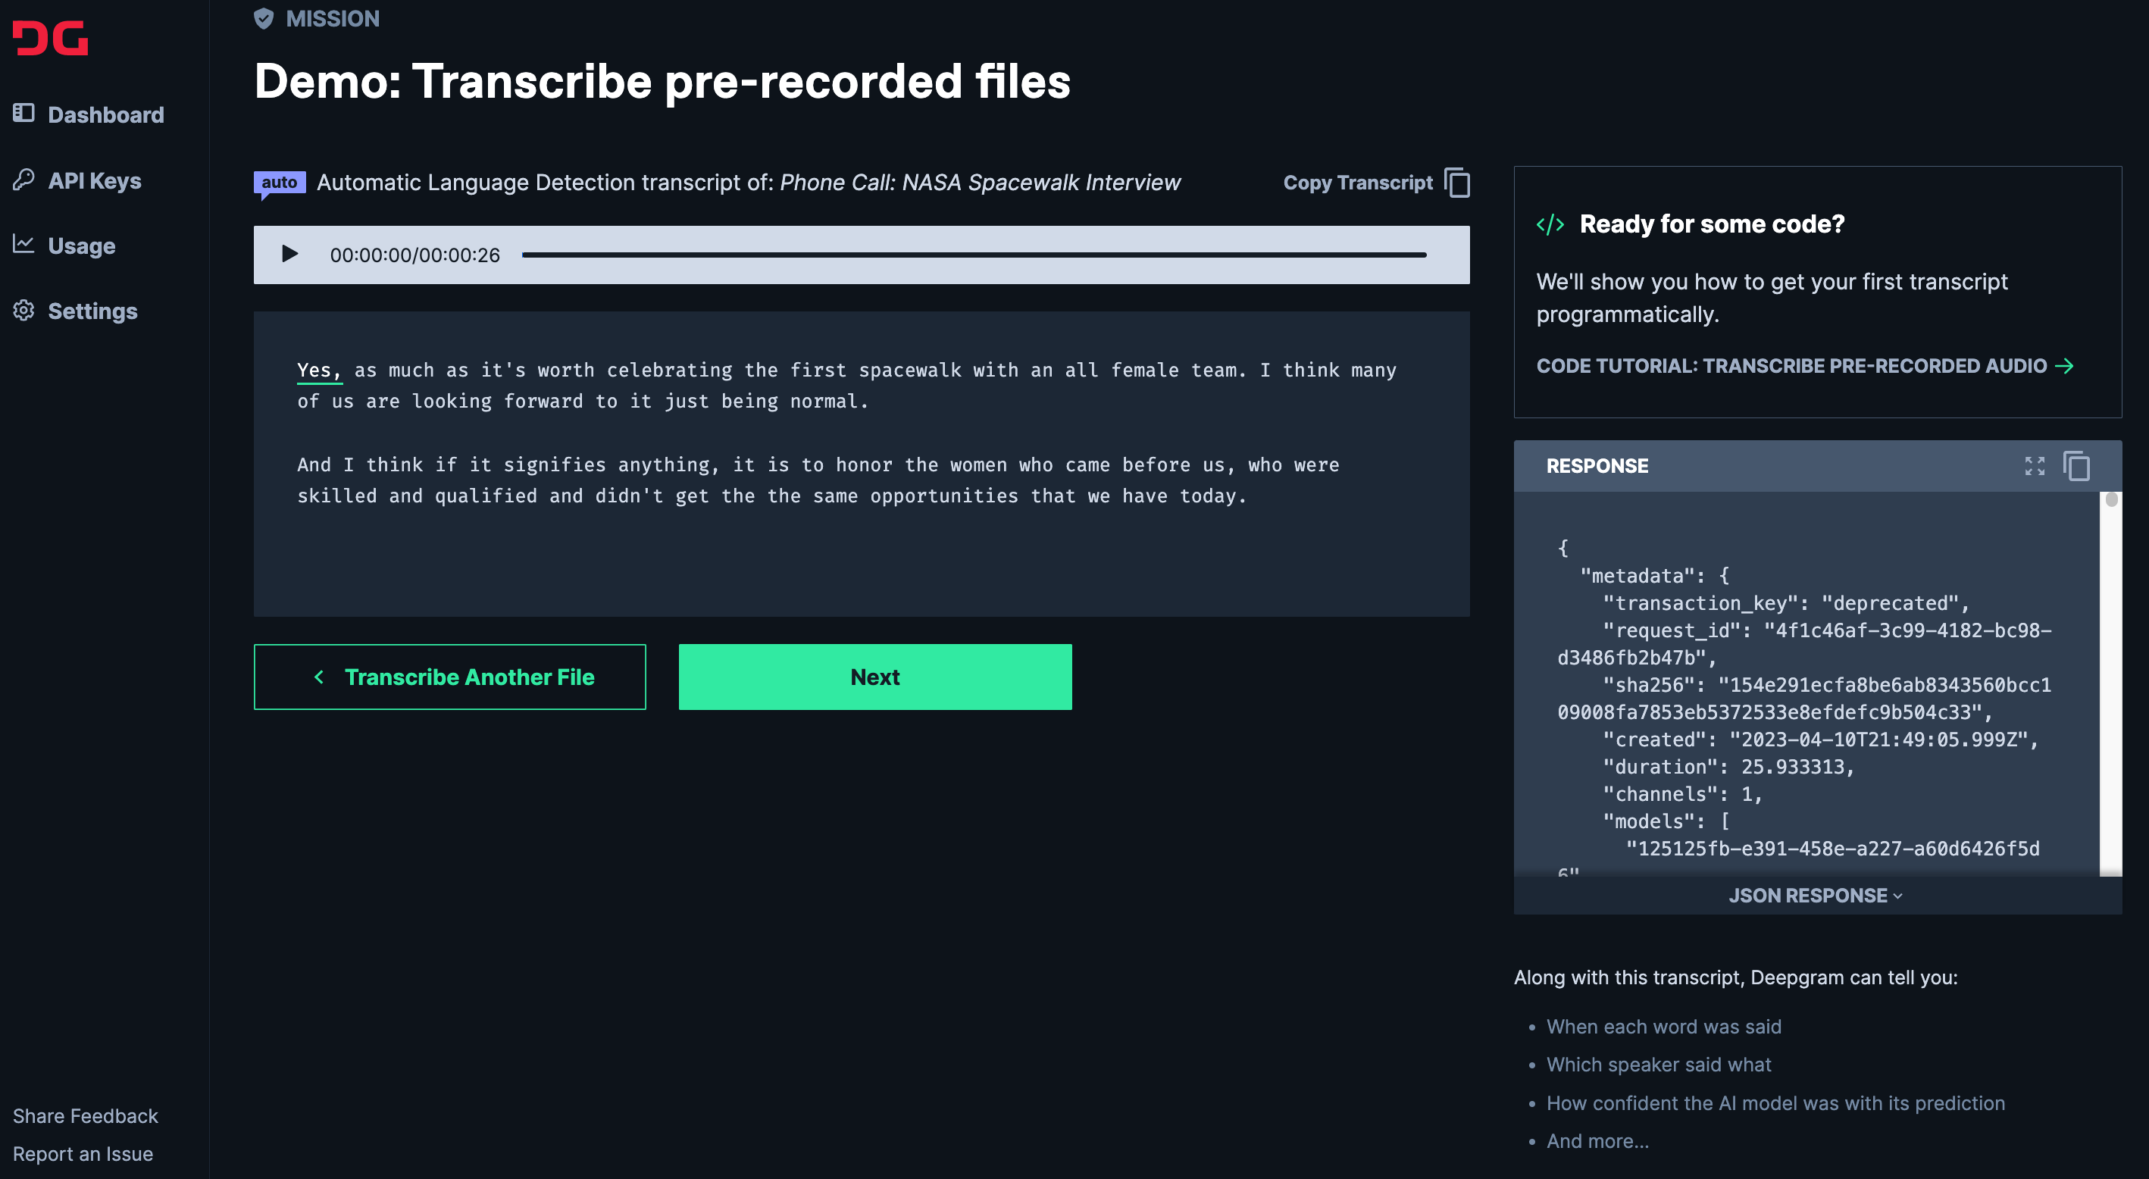The image size is (2149, 1179).
Task: Copy the transcript using copy icon
Action: click(1457, 183)
